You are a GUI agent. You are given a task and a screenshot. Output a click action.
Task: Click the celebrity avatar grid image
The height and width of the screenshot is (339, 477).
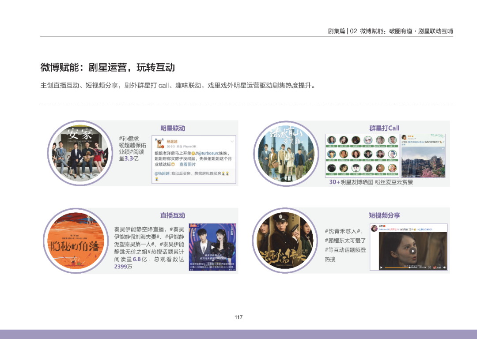(x=362, y=155)
